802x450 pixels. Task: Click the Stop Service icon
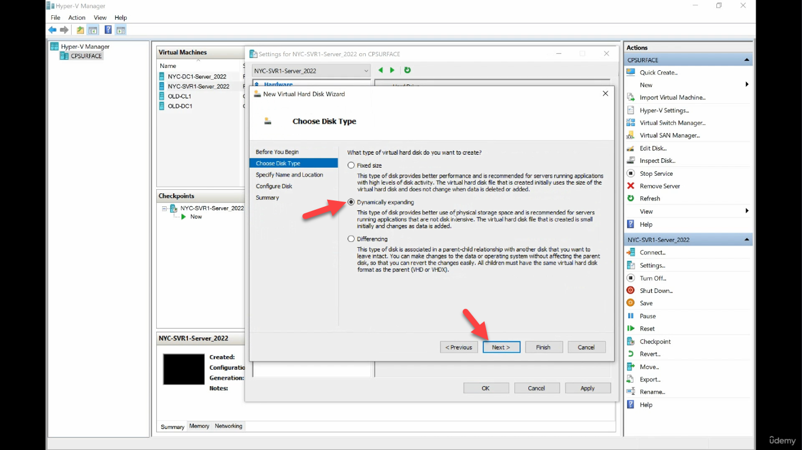tap(631, 173)
